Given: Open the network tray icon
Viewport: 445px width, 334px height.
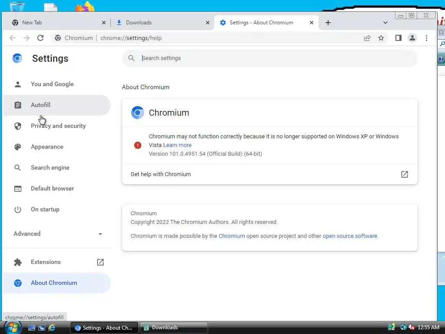Looking at the screenshot, I should [403, 327].
